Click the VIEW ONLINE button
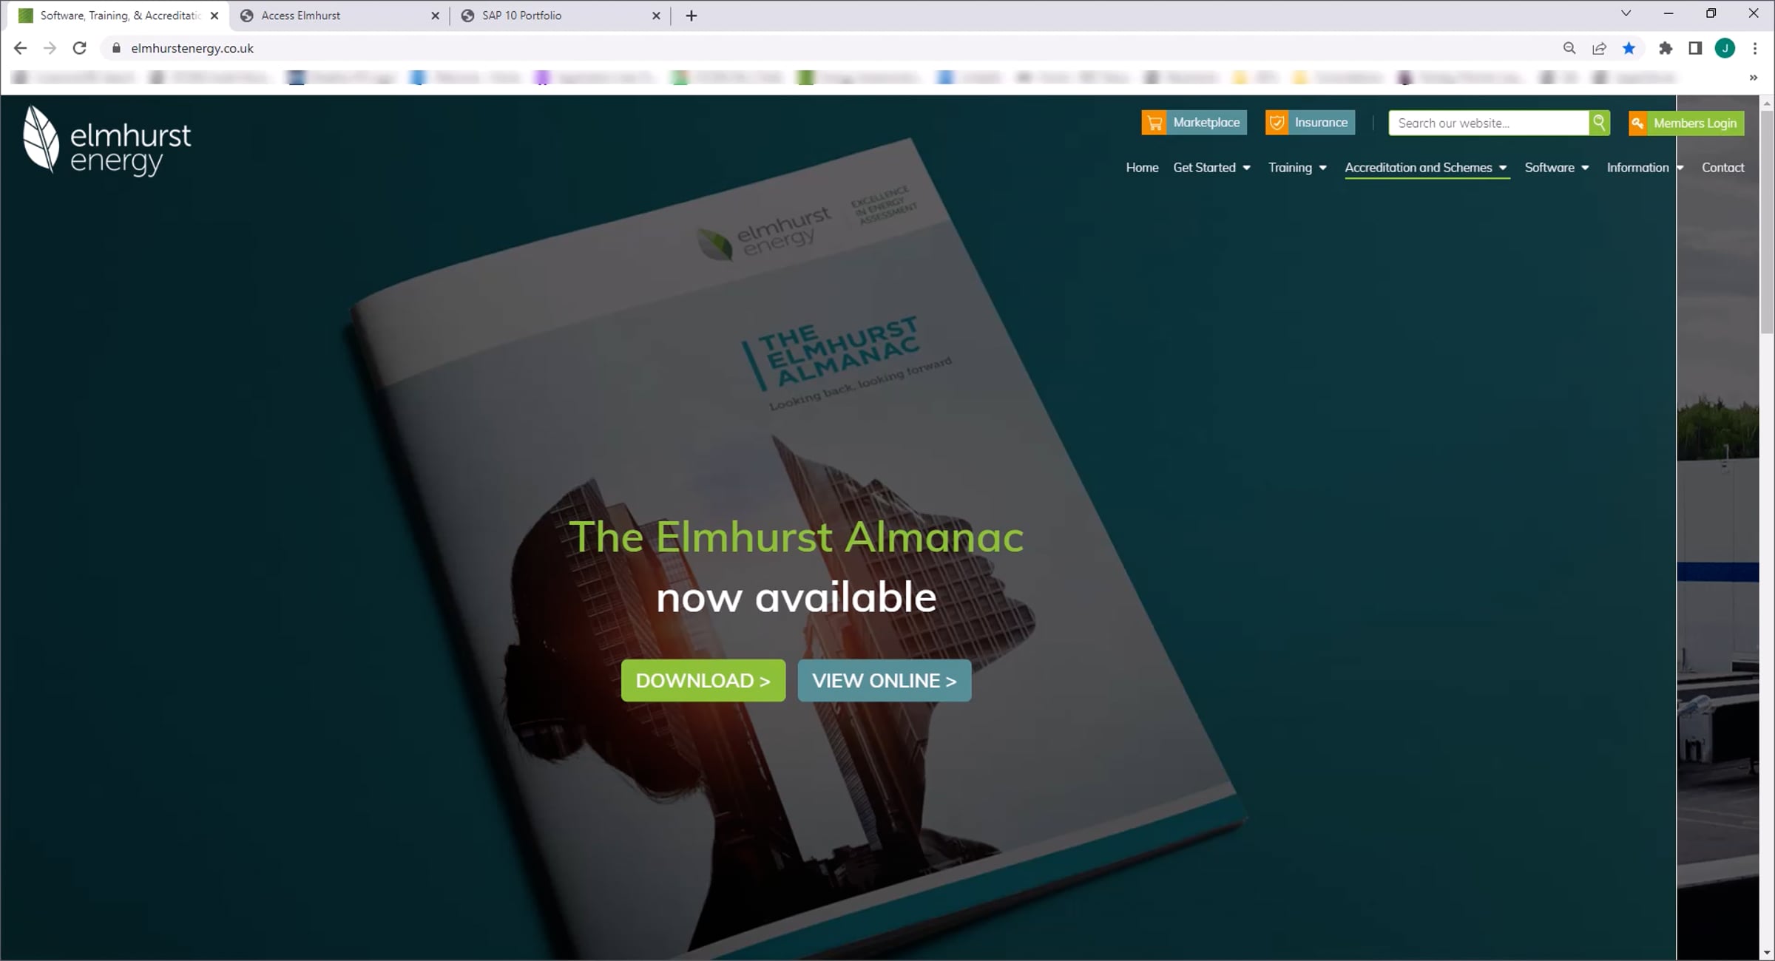1775x961 pixels. (884, 680)
